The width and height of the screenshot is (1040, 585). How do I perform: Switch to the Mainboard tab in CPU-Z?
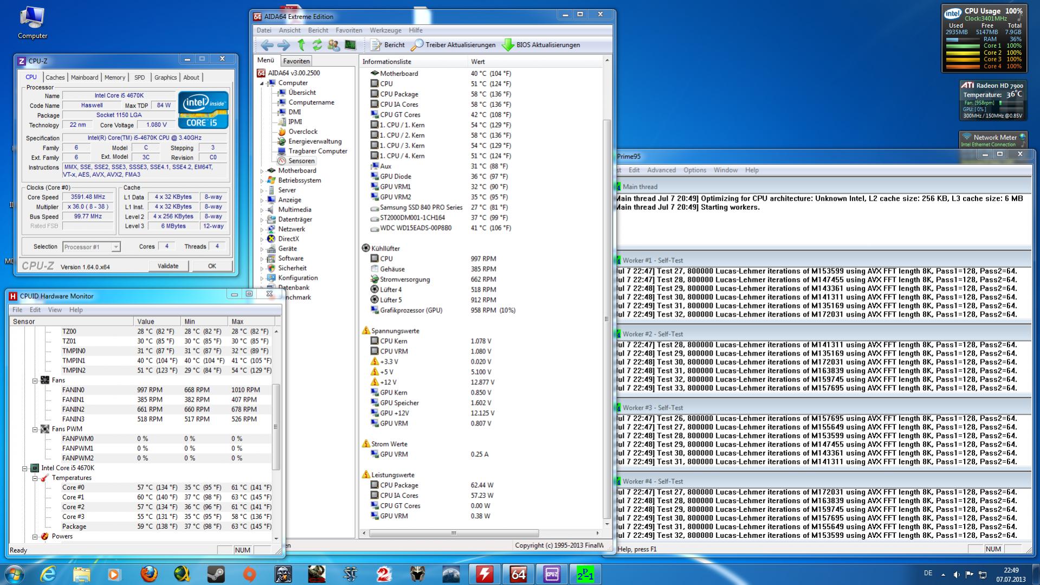[x=85, y=78]
